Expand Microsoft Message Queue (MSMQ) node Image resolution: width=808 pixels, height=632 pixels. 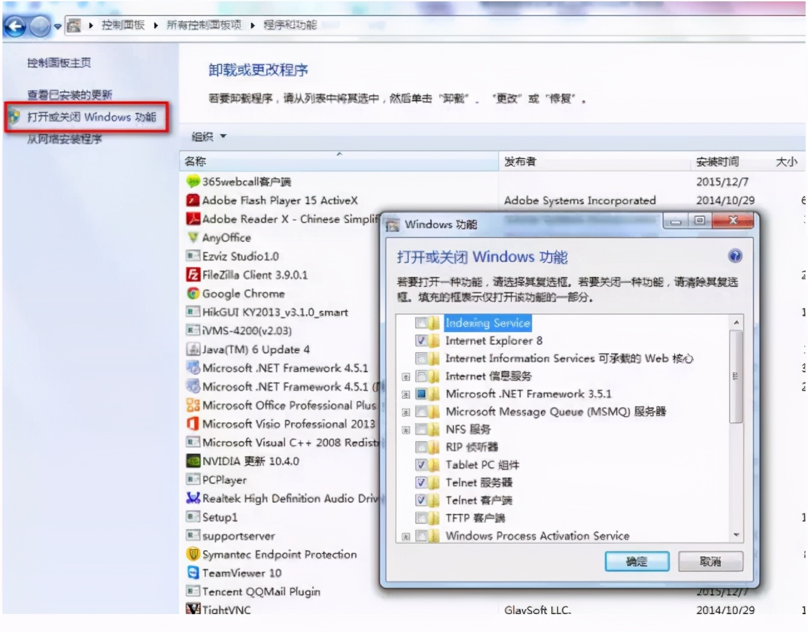[406, 413]
